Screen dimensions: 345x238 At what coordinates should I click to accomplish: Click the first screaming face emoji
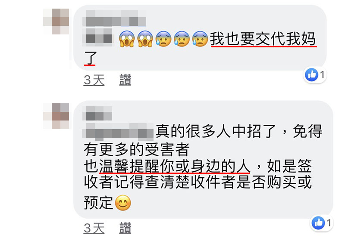click(x=127, y=39)
